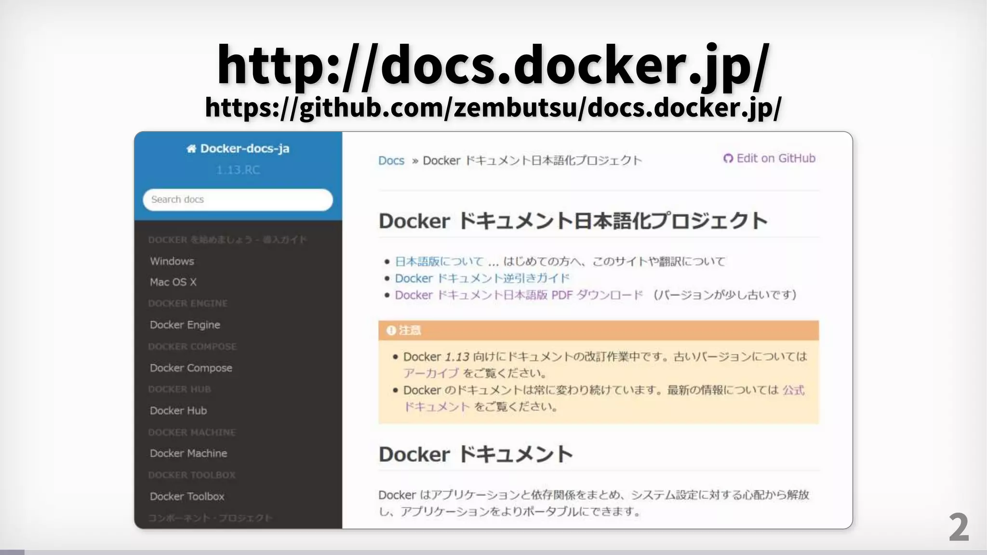The width and height of the screenshot is (987, 555).
Task: Click the Edit on GitHub link
Action: tap(775, 159)
